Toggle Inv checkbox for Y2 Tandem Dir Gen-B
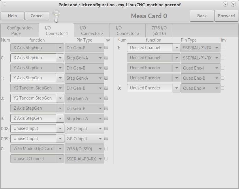 click(106, 88)
